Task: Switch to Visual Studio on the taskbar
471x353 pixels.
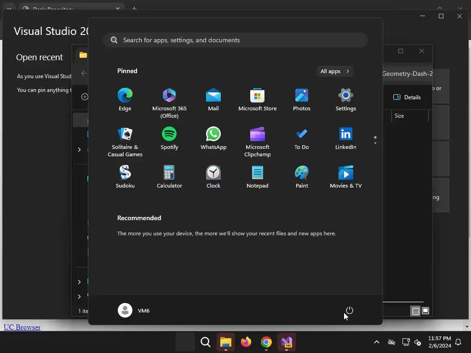Action: coord(287,342)
